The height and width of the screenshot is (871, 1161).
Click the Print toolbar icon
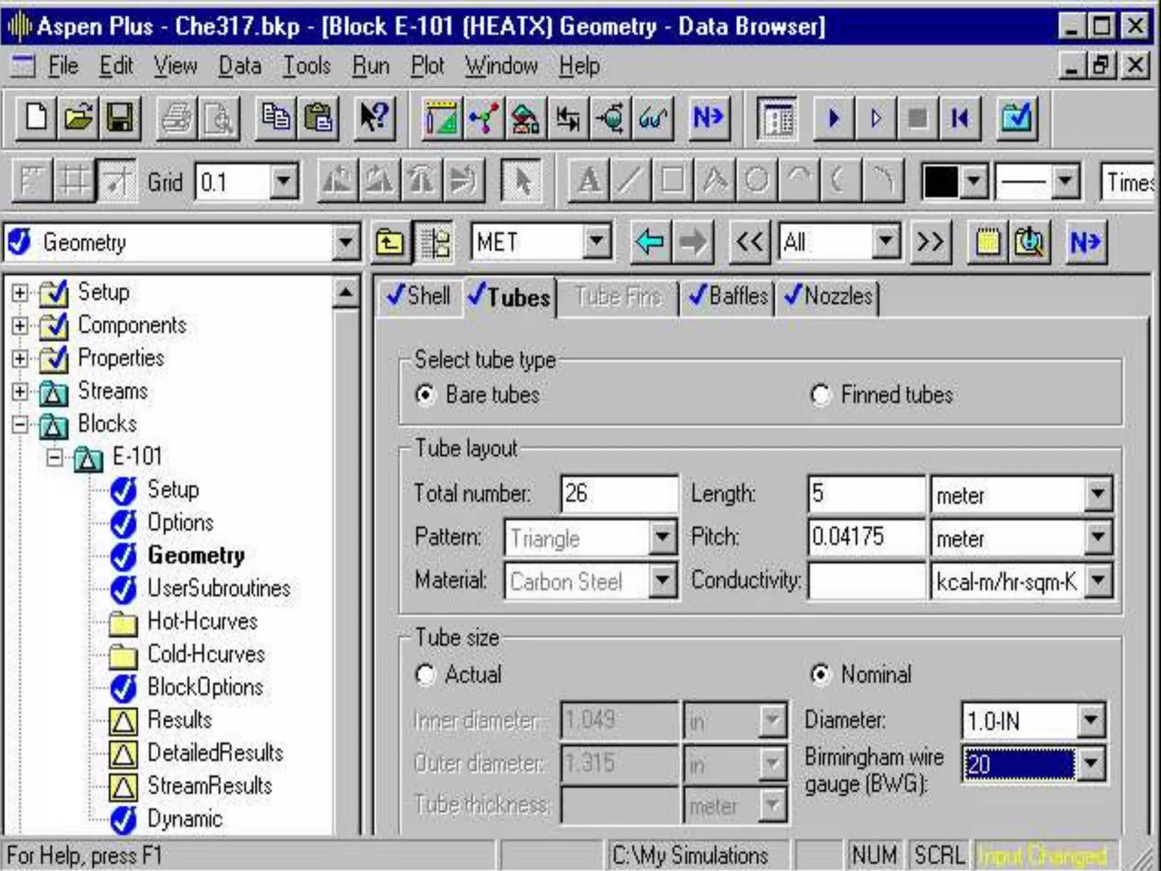point(177,118)
